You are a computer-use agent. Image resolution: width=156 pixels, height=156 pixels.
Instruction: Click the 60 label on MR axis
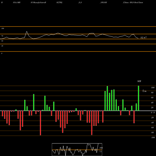coord(152,98)
